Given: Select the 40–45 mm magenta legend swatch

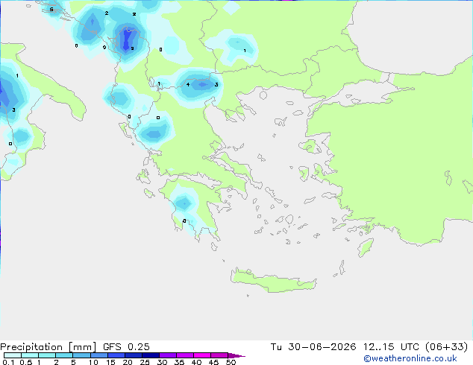Looking at the screenshot, I should click(202, 355).
